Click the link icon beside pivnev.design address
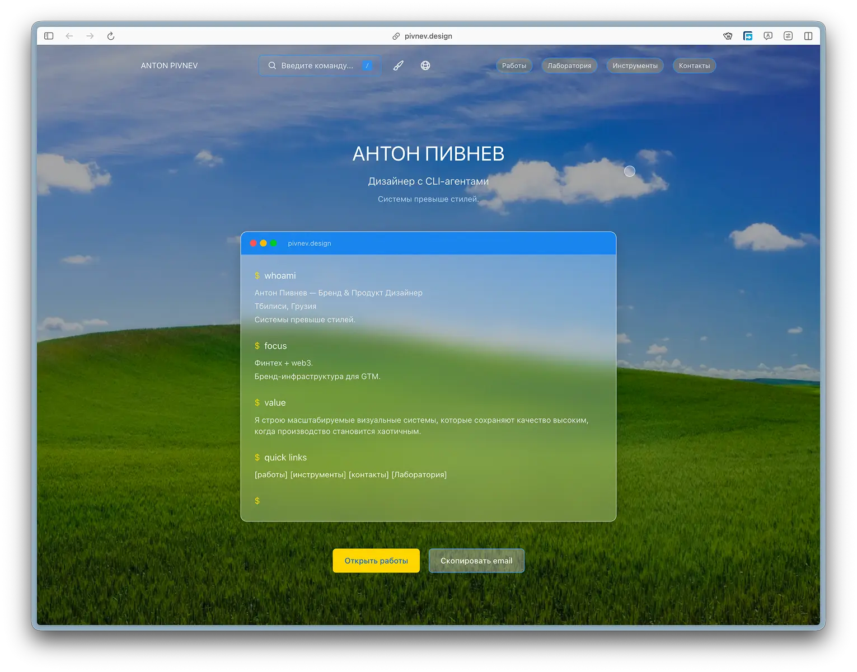The height and width of the screenshot is (672, 857). pyautogui.click(x=396, y=36)
